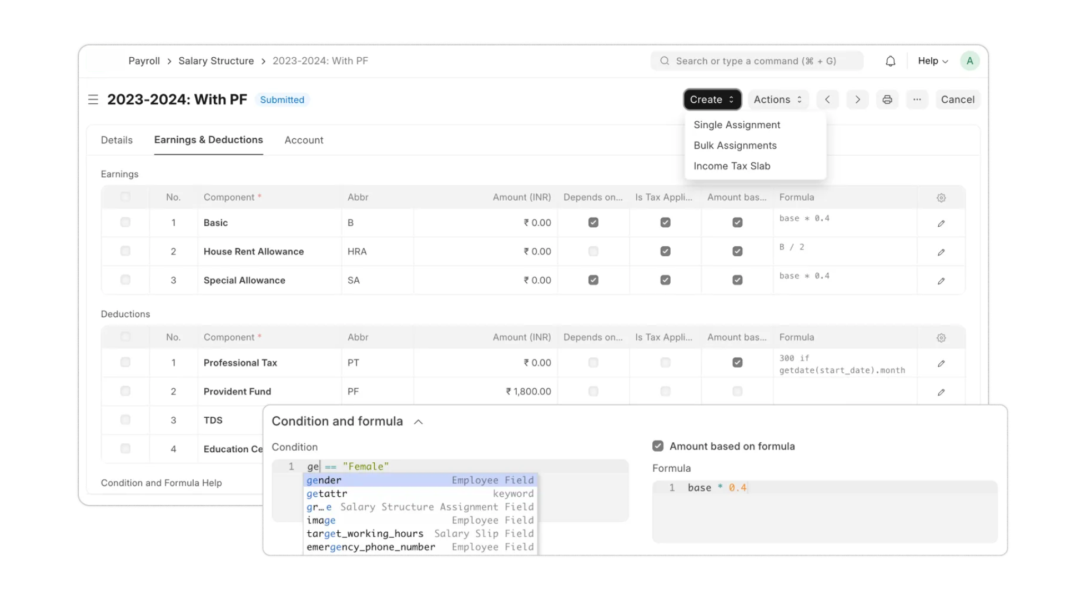Collapse Condition and formula section
The height and width of the screenshot is (600, 1066).
418,422
